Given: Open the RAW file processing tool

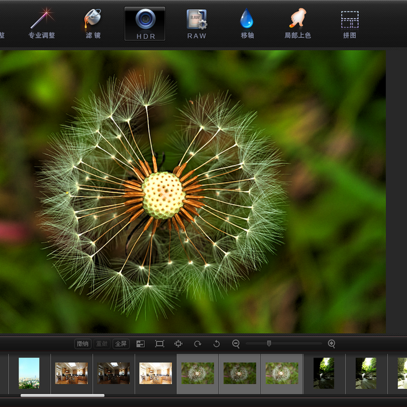Looking at the screenshot, I should 197,24.
